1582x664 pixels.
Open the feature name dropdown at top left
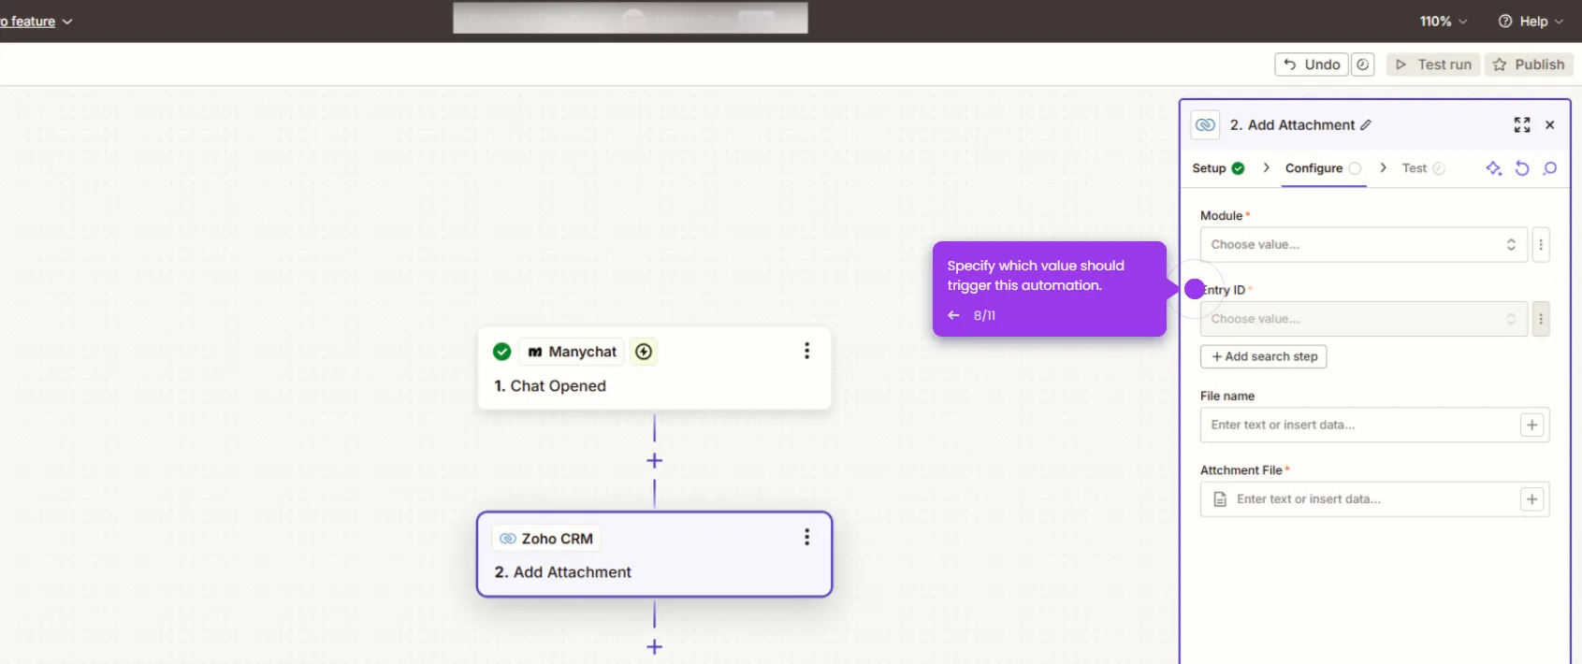point(36,21)
